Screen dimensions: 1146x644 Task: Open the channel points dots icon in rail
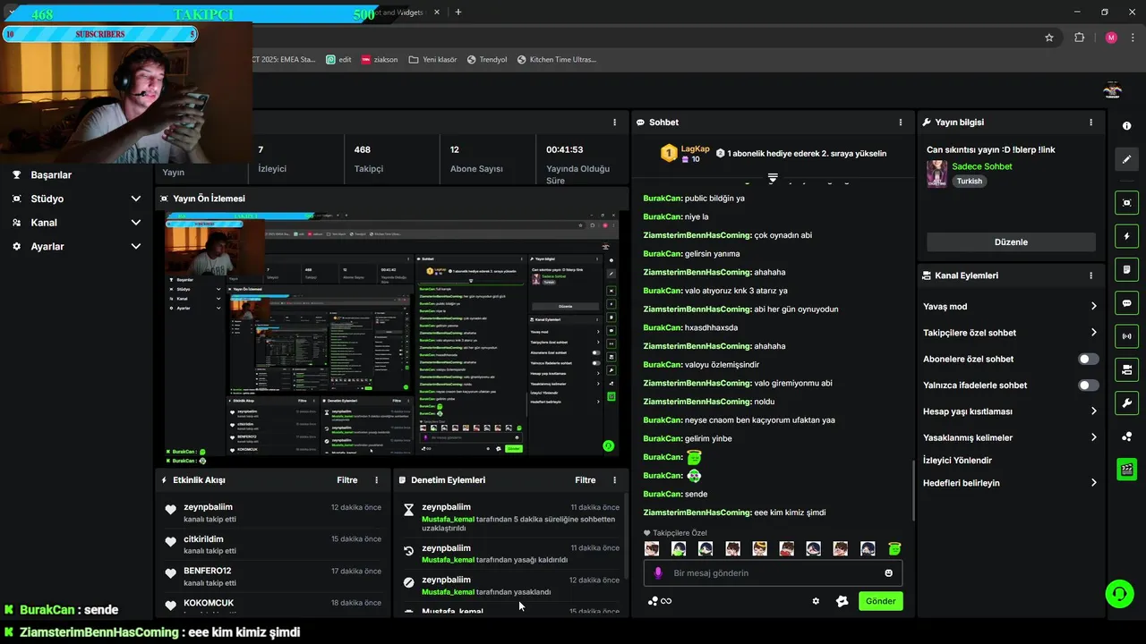tap(1126, 436)
